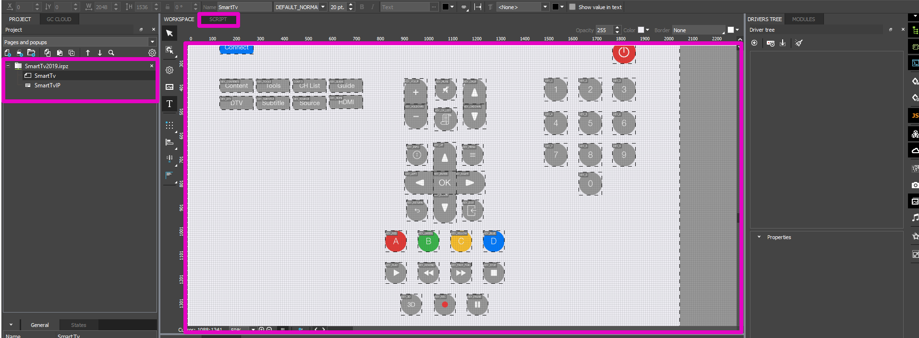919x338 pixels.
Task: Click the move up arrow in Project toolbar
Action: [88, 53]
